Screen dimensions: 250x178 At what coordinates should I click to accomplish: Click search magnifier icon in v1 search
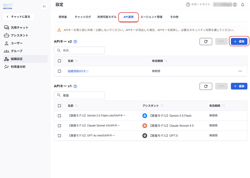click(59, 95)
